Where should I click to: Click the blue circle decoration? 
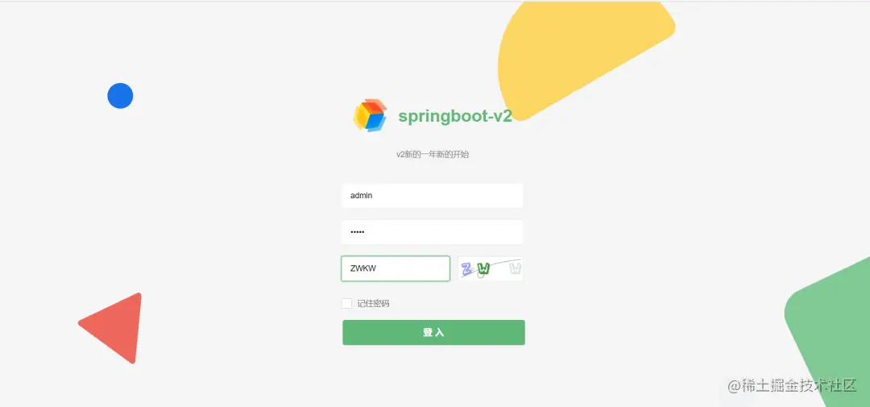[x=120, y=95]
